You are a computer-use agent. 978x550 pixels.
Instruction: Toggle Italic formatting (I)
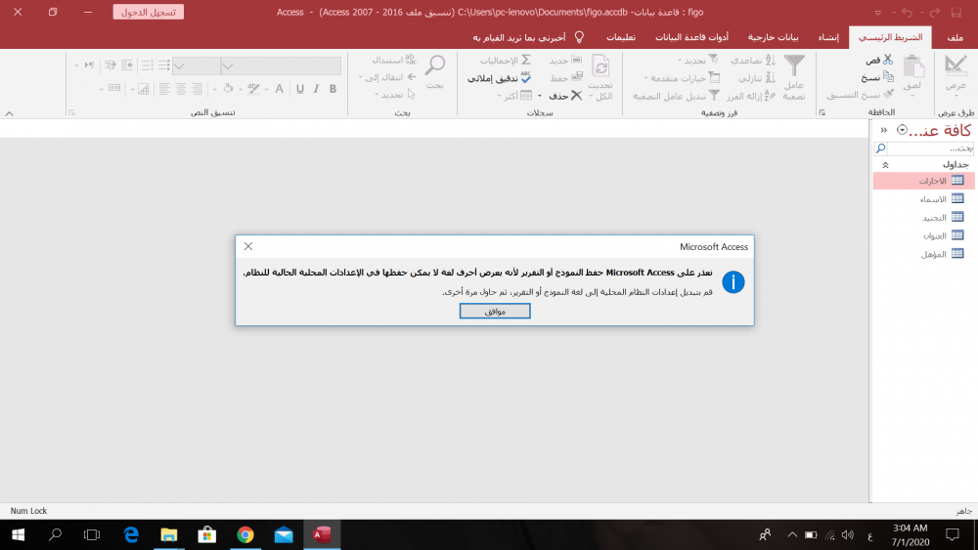point(316,89)
